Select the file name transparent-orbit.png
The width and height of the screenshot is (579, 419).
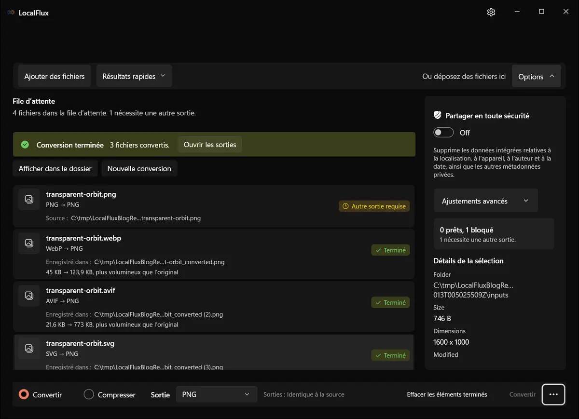pos(81,194)
